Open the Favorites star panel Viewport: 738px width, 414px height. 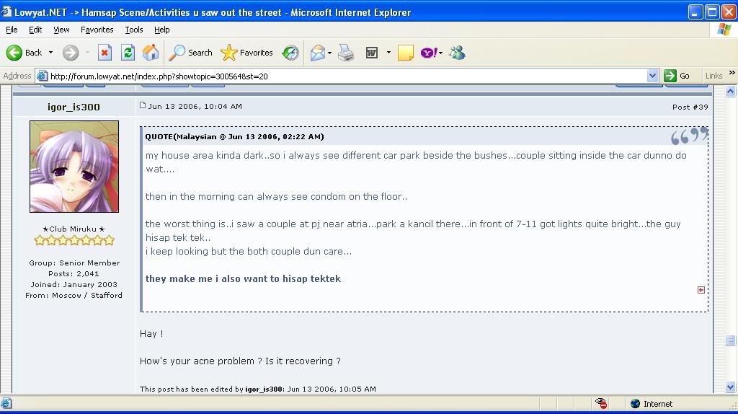(x=247, y=53)
